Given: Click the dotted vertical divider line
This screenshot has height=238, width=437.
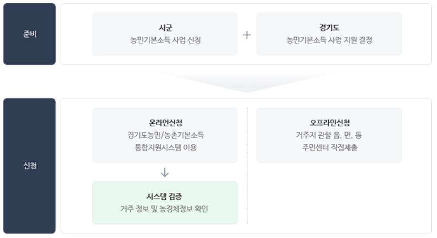Looking at the screenshot, I should click(247, 166).
